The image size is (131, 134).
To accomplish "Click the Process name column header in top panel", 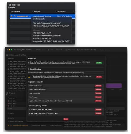I will click(x=15, y=11).
